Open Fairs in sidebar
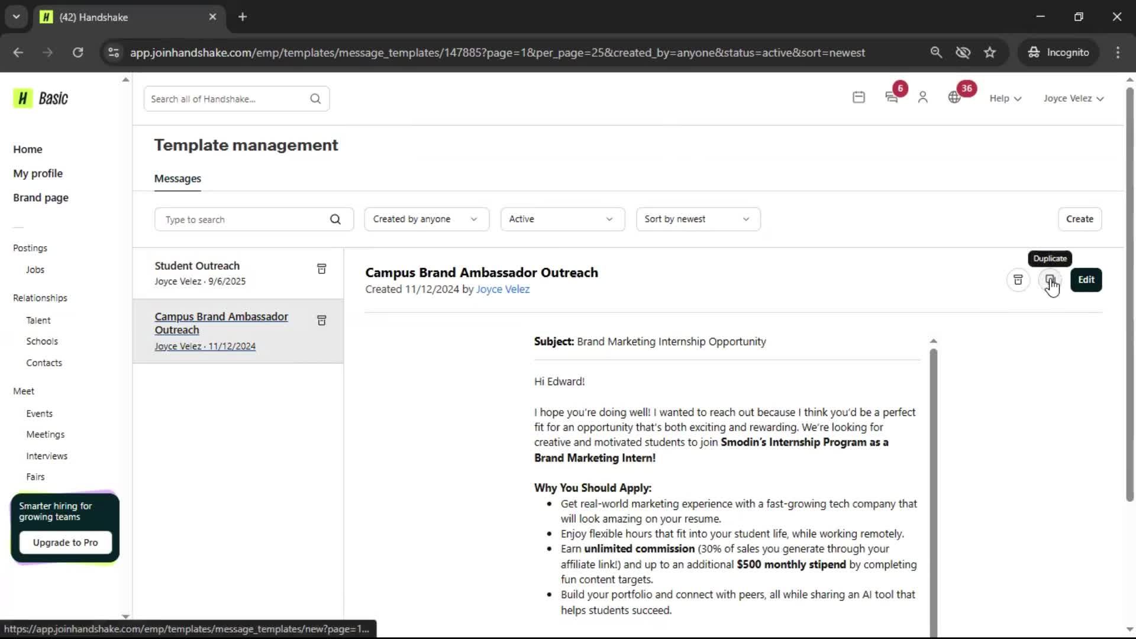1136x639 pixels. click(35, 477)
